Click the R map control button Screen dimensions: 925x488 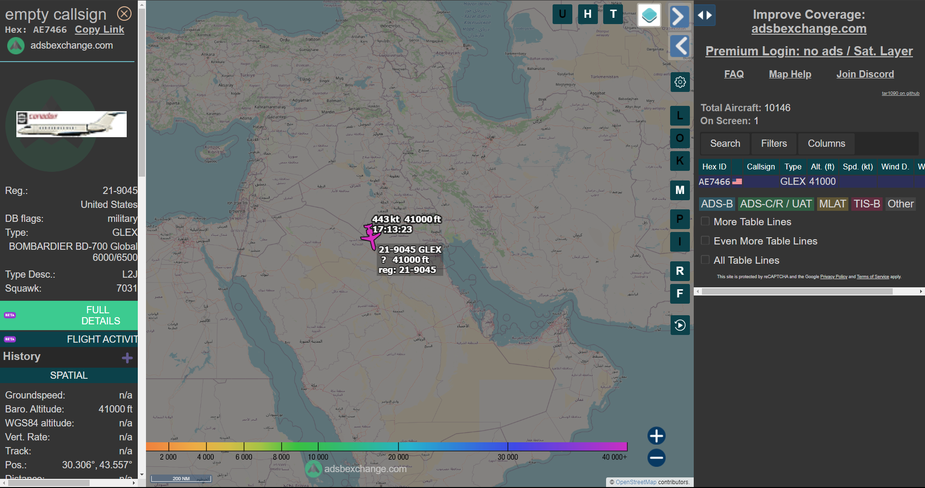click(680, 271)
